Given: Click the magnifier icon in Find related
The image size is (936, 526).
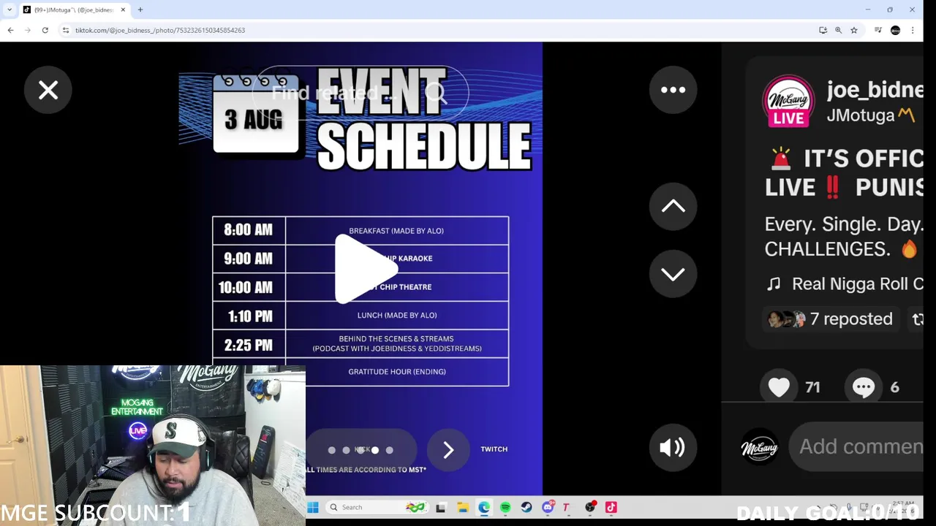Looking at the screenshot, I should pyautogui.click(x=436, y=93).
